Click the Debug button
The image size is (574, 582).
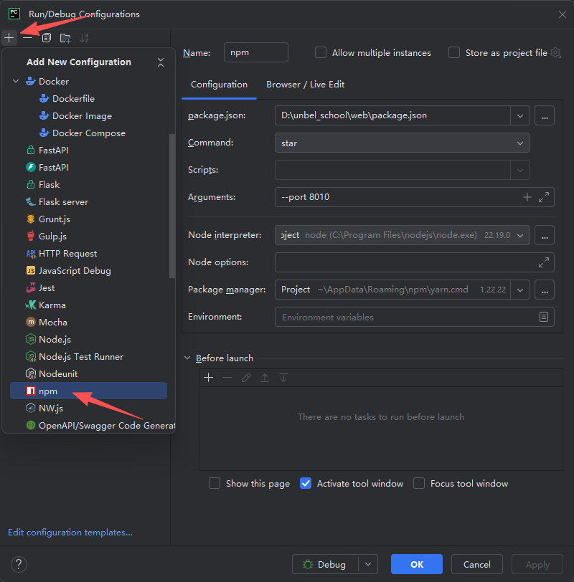[x=326, y=565]
